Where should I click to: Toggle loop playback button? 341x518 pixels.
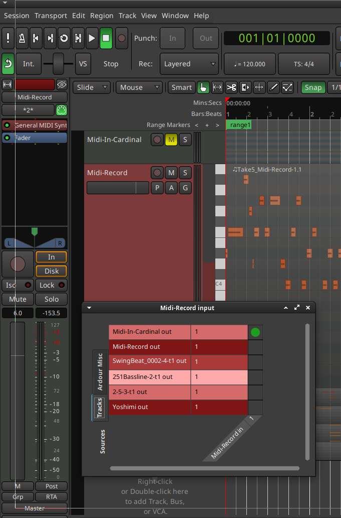click(x=64, y=38)
